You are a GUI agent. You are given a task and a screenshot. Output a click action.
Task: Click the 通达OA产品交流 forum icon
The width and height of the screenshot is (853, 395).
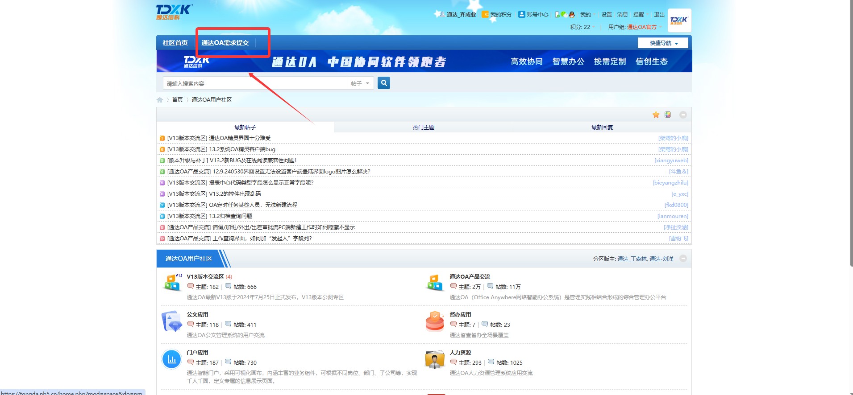pyautogui.click(x=435, y=283)
